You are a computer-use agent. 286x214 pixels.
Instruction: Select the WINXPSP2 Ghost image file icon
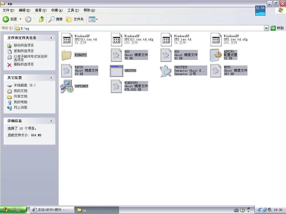116,86
